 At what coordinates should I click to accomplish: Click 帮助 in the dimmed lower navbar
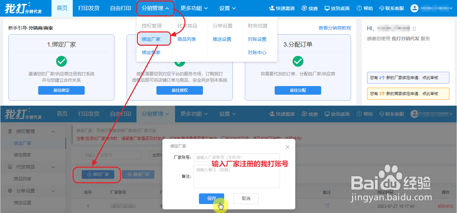(365, 114)
